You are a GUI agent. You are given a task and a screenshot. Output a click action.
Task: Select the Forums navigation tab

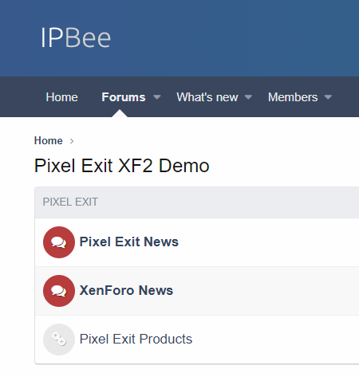[124, 97]
